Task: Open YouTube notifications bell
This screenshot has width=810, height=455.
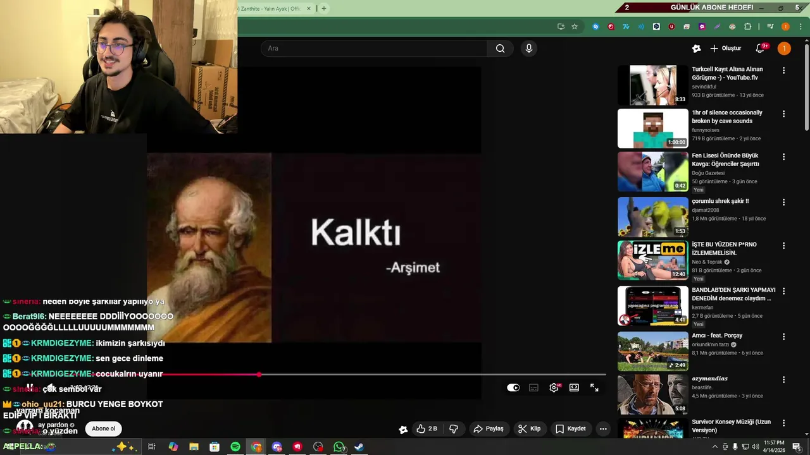Action: pos(760,49)
